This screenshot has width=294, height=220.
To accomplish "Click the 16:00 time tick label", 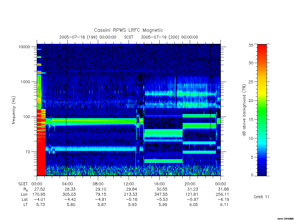I will (159, 184).
